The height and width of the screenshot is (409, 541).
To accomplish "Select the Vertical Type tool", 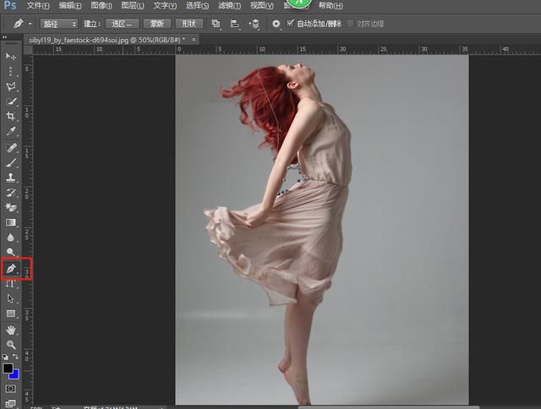I will pos(11,283).
